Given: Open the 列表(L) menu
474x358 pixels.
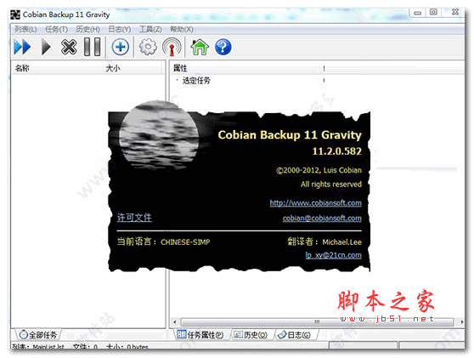Looking at the screenshot, I should [x=25, y=30].
